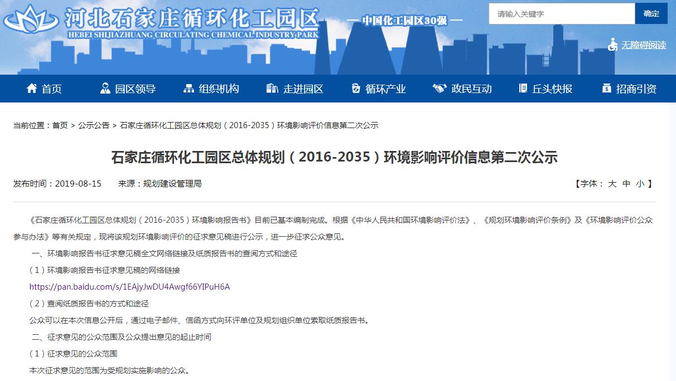This screenshot has height=381, width=676.
Task: Click the banner text 中国化工园区30强
Action: [x=404, y=21]
